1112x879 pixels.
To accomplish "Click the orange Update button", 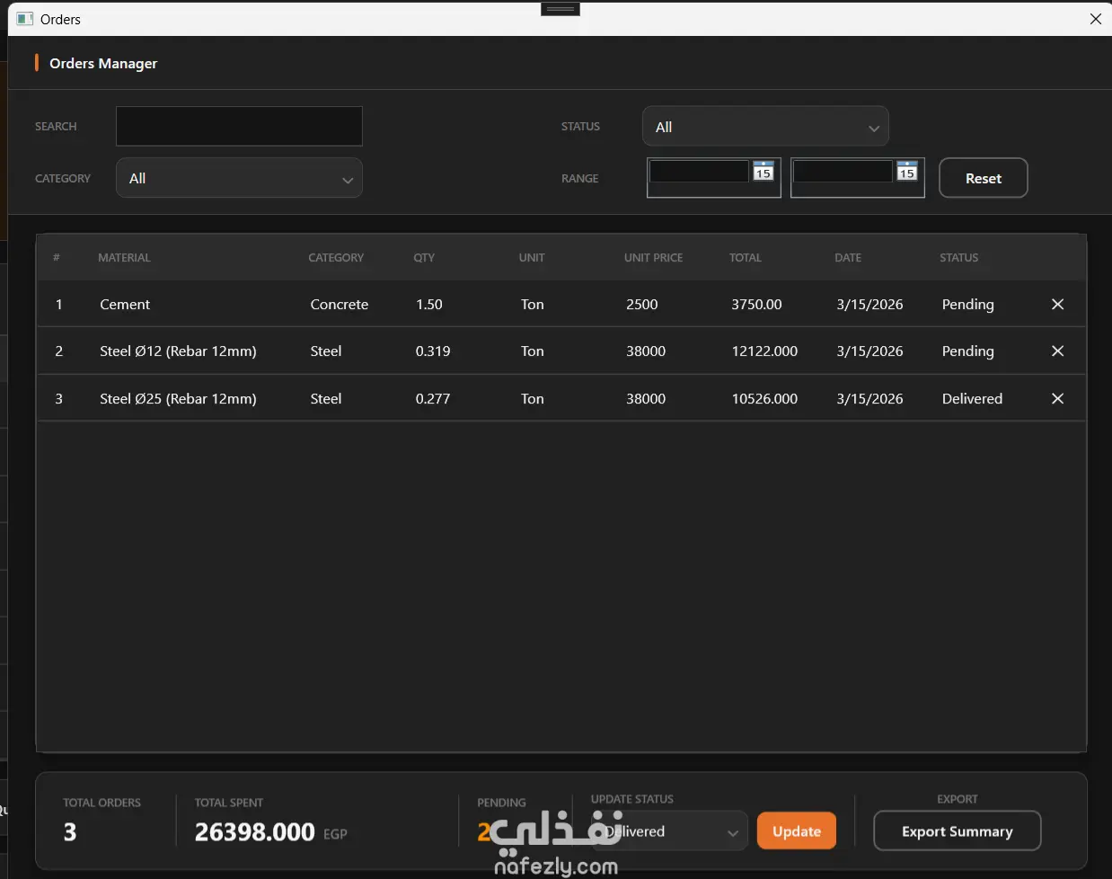I will click(x=797, y=831).
